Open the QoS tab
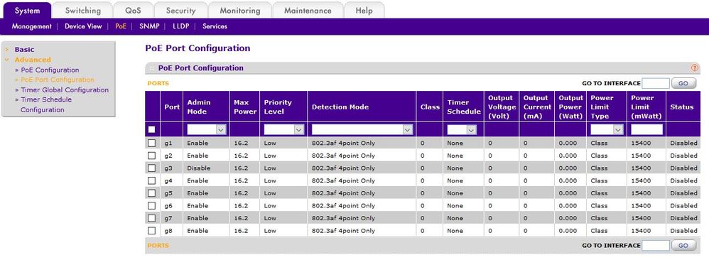This screenshot has width=709, height=260. [133, 11]
